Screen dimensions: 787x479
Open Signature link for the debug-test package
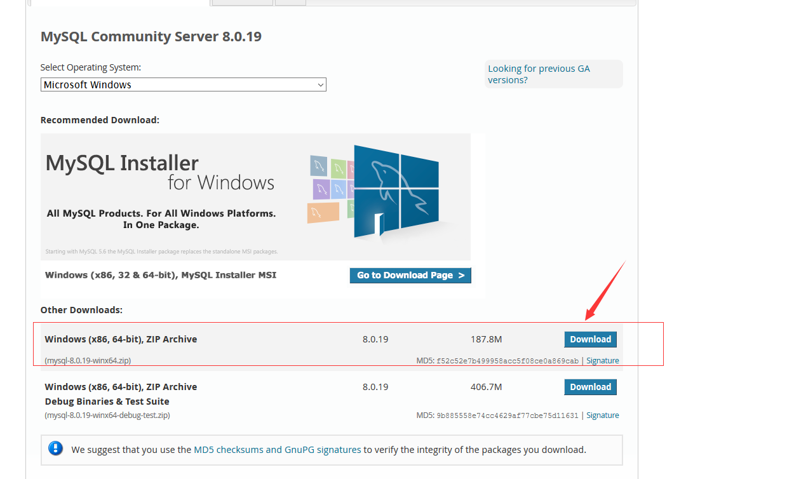coord(602,415)
